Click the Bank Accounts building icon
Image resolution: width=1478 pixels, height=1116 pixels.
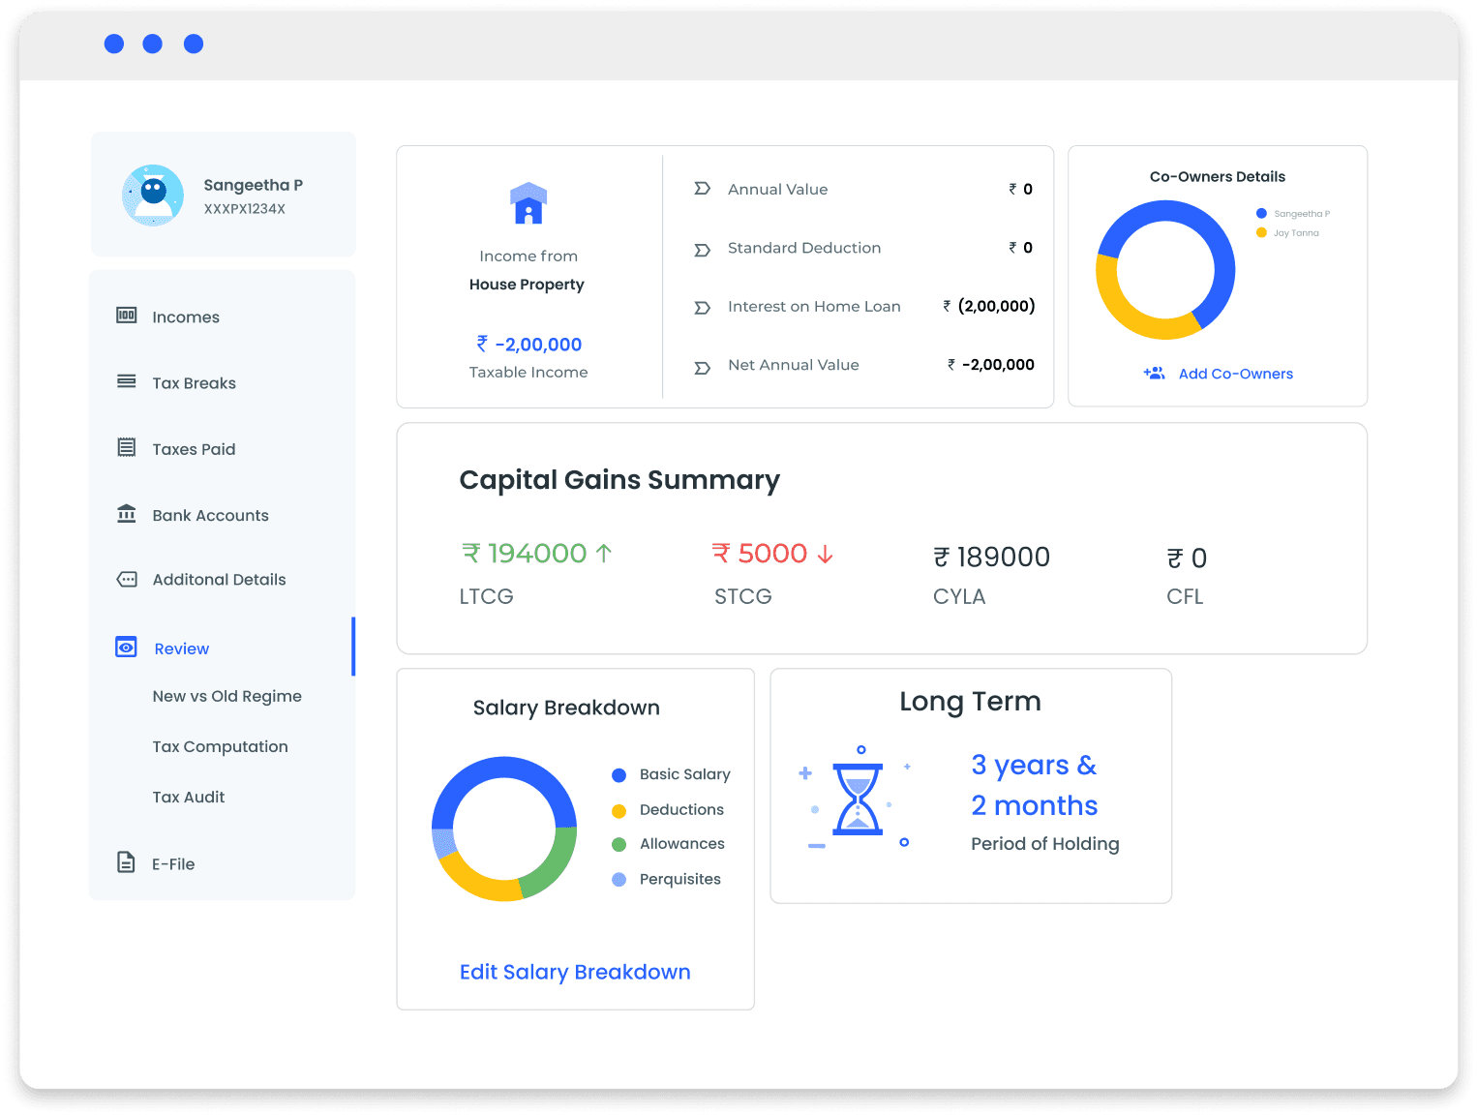(x=127, y=513)
